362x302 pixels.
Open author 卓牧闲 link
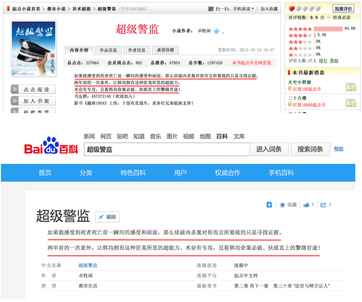pos(204,31)
